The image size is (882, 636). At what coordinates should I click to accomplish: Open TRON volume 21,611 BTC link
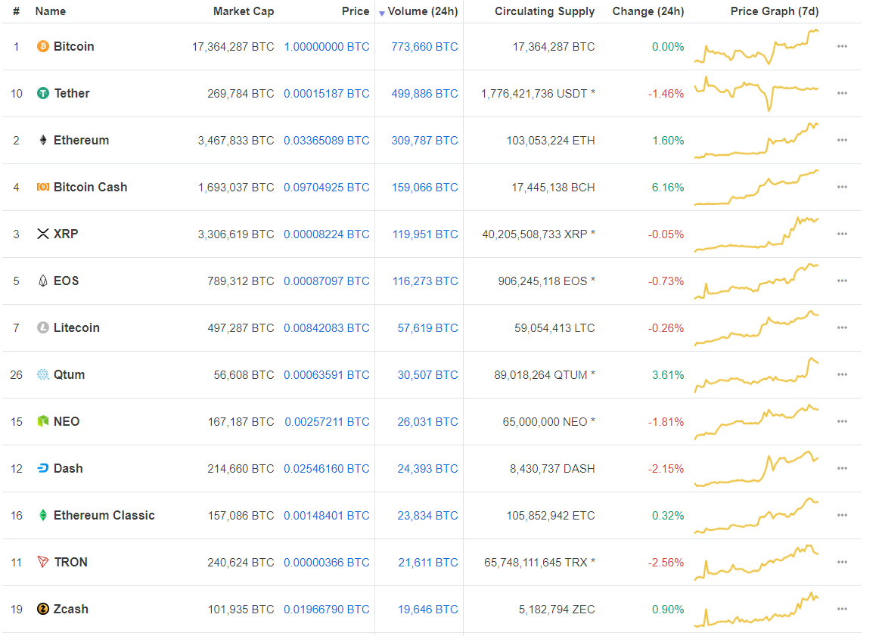pyautogui.click(x=428, y=563)
